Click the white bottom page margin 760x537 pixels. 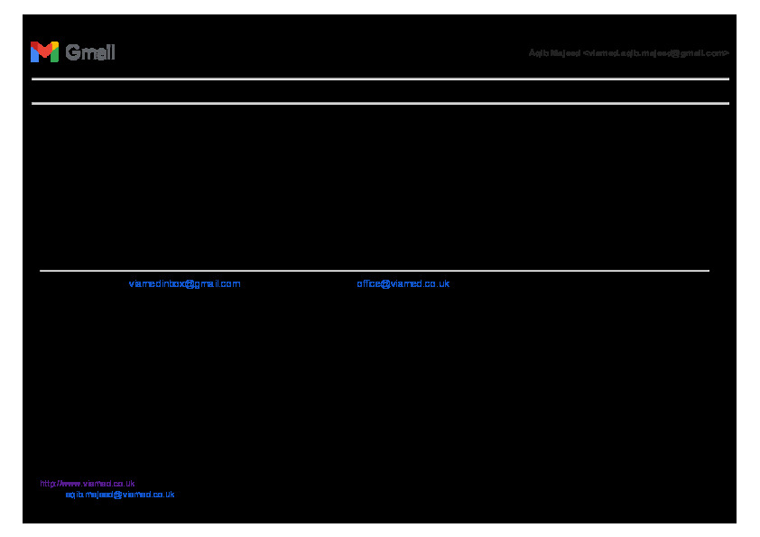[x=379, y=531]
